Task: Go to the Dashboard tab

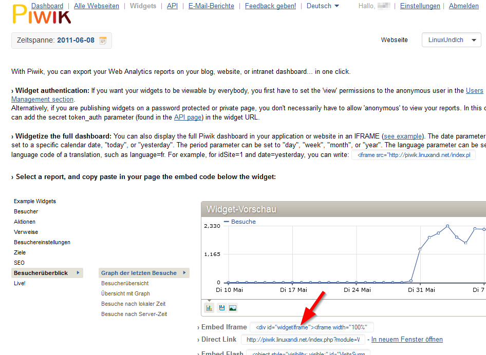Action: 47,6
